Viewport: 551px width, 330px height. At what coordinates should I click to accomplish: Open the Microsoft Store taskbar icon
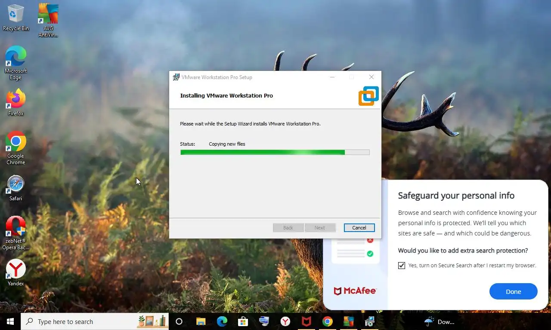coord(243,321)
